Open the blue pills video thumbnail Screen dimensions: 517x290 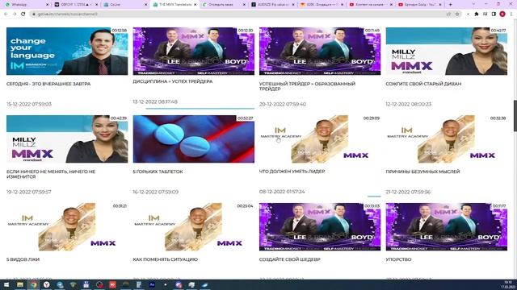pyautogui.click(x=194, y=139)
